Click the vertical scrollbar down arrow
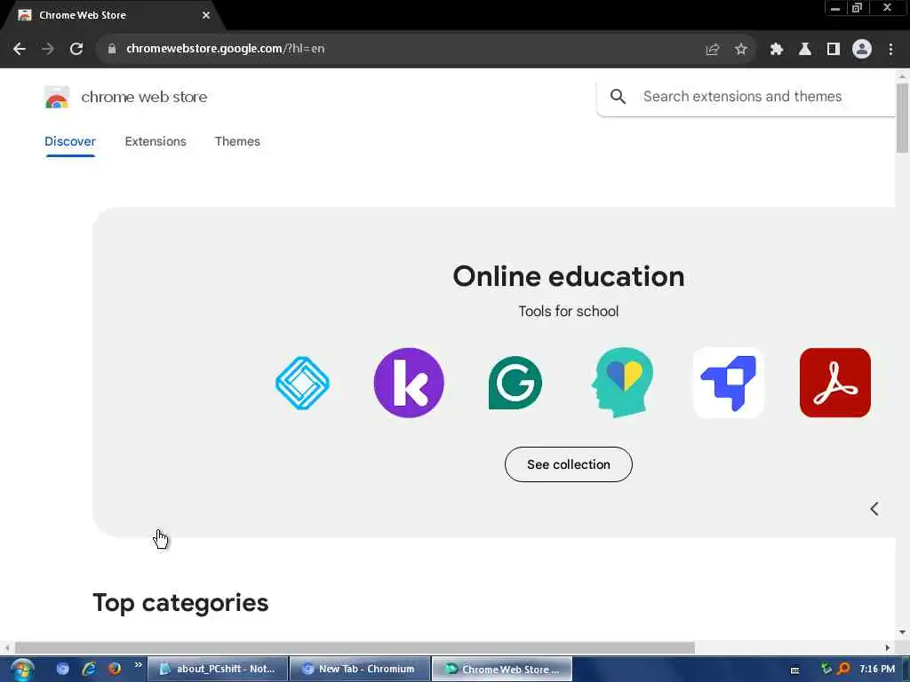This screenshot has height=682, width=910. [902, 632]
